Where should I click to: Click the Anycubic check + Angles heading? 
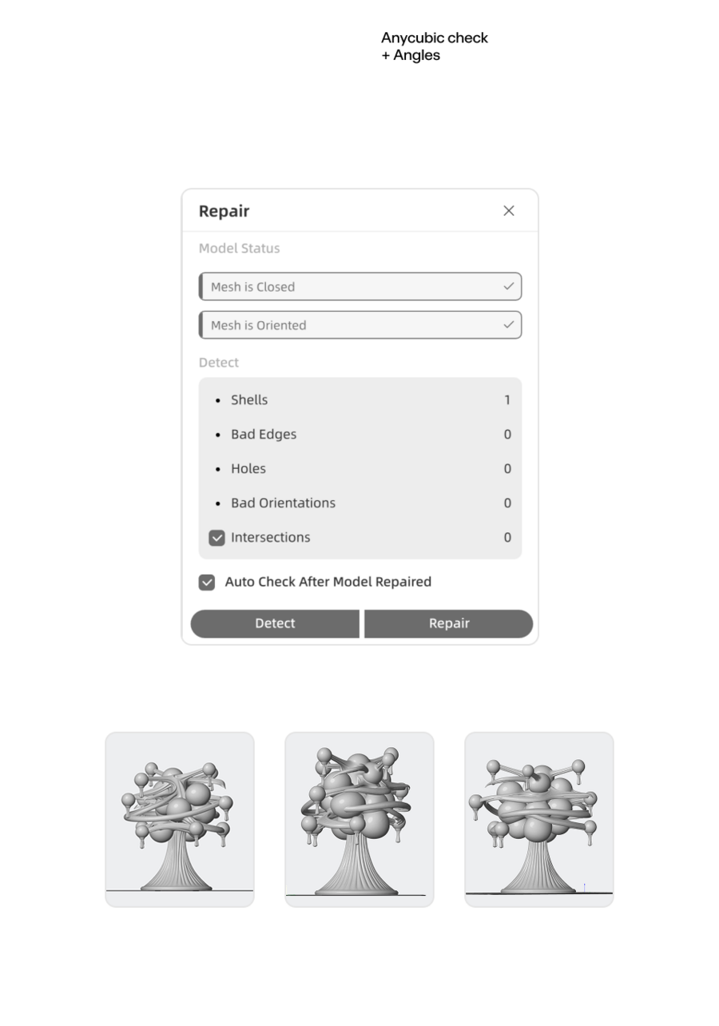(434, 46)
